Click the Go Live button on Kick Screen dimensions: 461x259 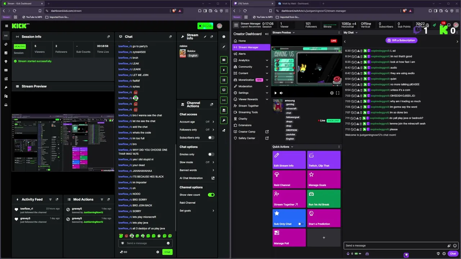point(205,26)
